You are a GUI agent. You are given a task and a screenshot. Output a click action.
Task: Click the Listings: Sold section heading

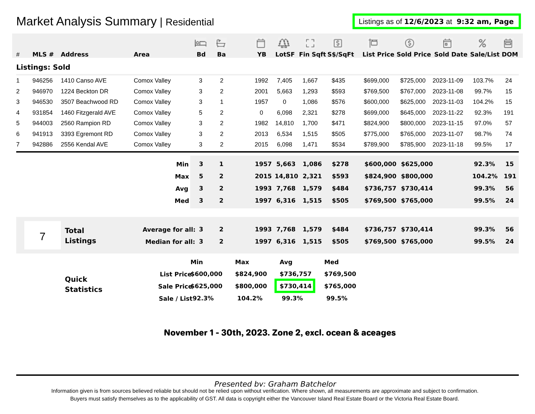pyautogui.click(x=43, y=67)
